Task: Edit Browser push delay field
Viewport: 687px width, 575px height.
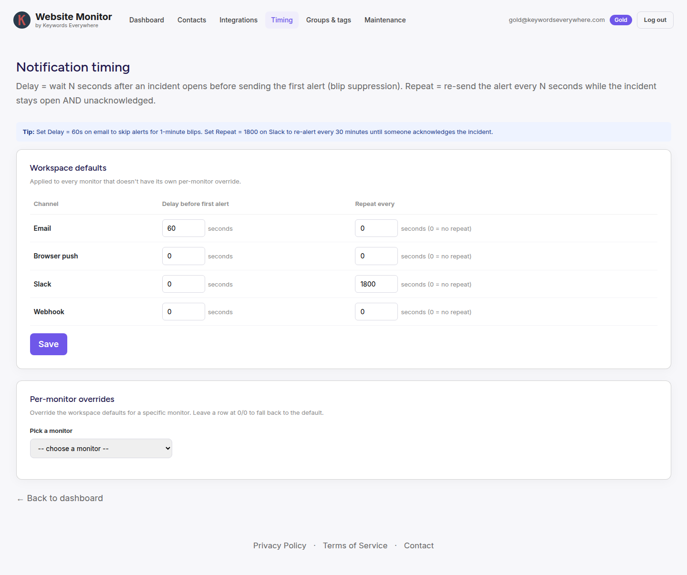Action: (x=184, y=256)
